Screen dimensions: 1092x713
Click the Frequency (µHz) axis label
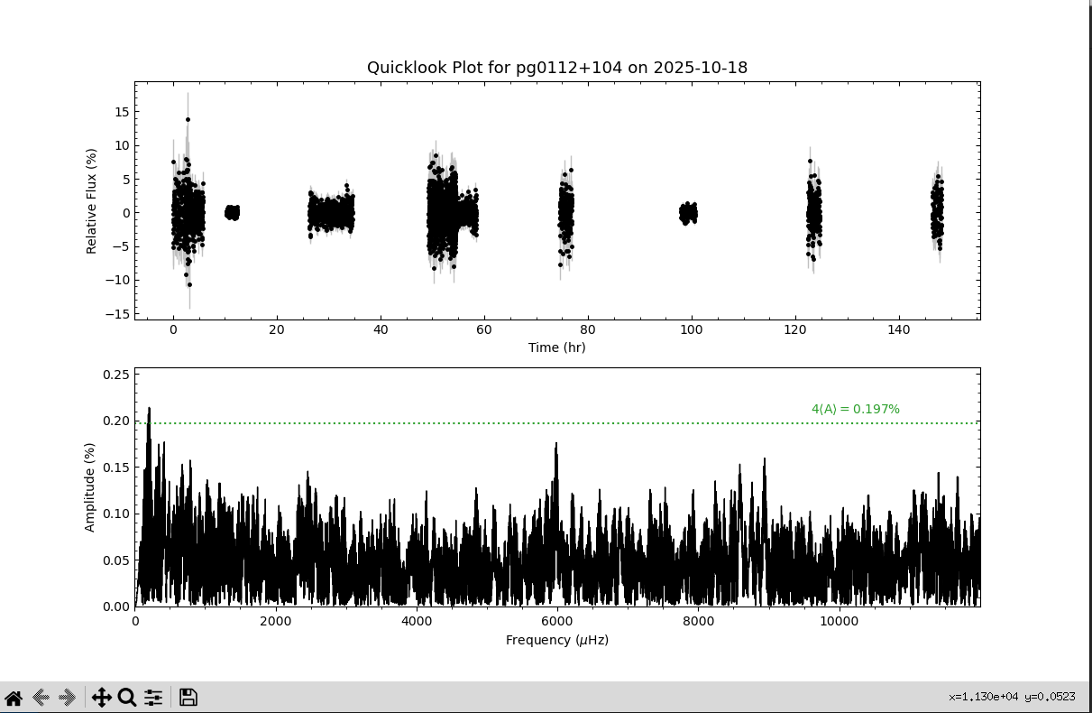pos(556,640)
